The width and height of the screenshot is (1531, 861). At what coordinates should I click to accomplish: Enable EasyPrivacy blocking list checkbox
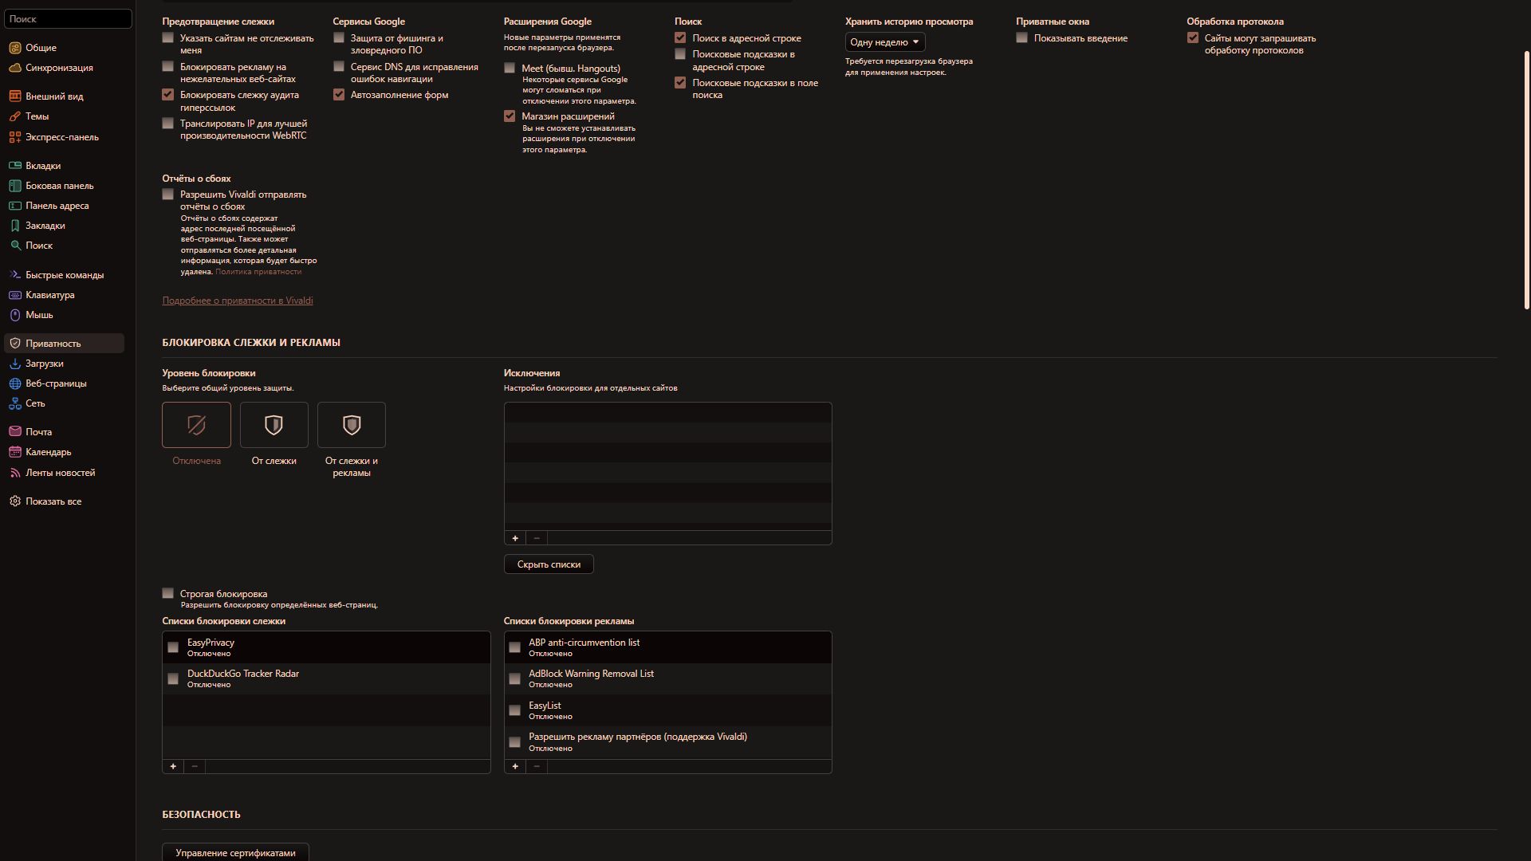[173, 647]
